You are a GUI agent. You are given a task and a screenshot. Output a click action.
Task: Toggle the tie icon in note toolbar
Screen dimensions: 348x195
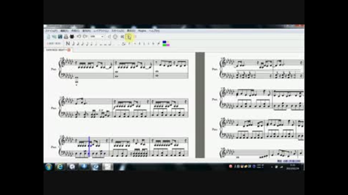pyautogui.click(x=123, y=44)
